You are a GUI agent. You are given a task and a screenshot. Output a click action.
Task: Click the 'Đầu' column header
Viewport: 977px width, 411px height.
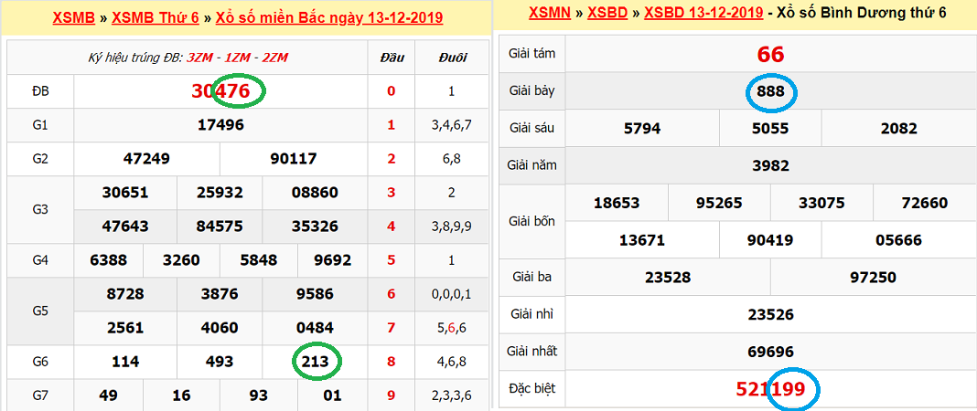click(x=392, y=58)
